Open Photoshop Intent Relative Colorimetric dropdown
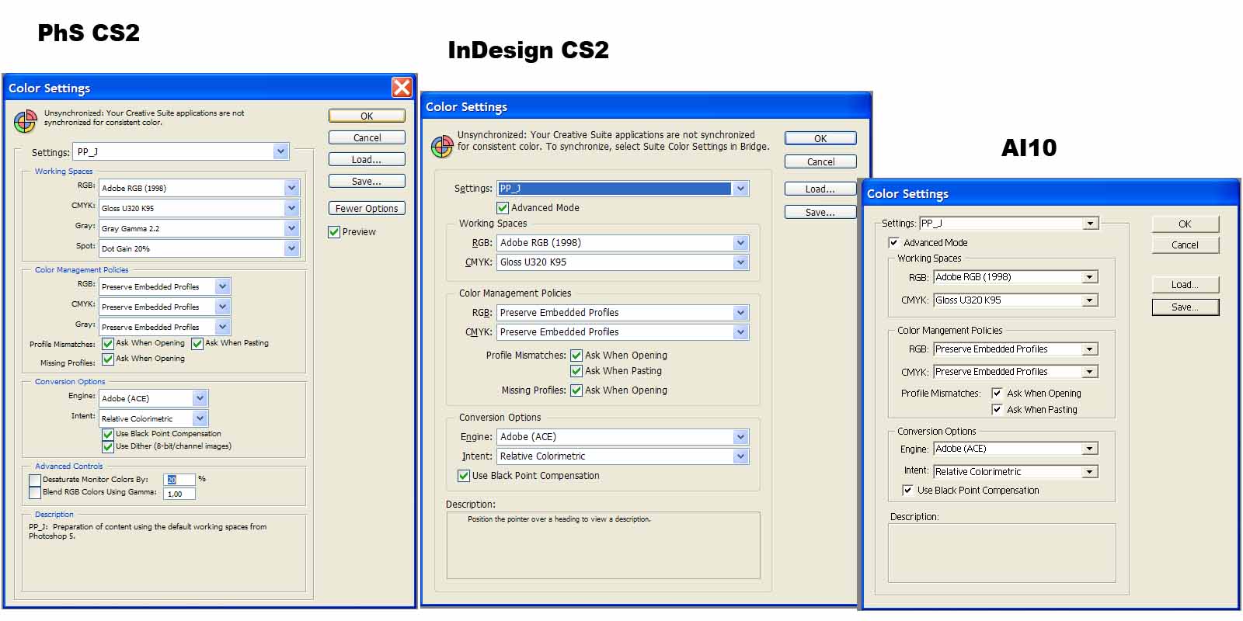Screen dimensions: 1243x621 point(154,418)
